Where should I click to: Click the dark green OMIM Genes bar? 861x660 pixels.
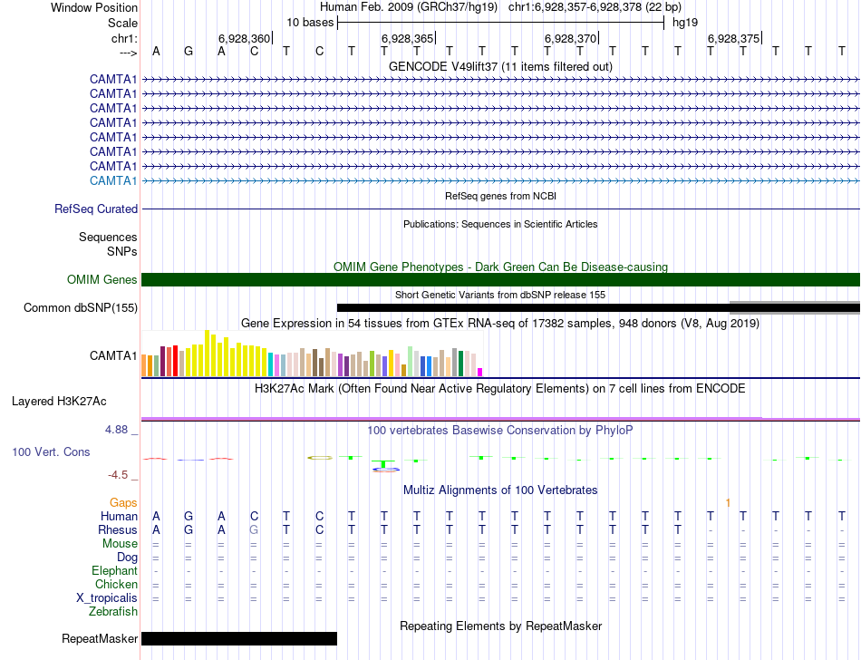coord(500,279)
